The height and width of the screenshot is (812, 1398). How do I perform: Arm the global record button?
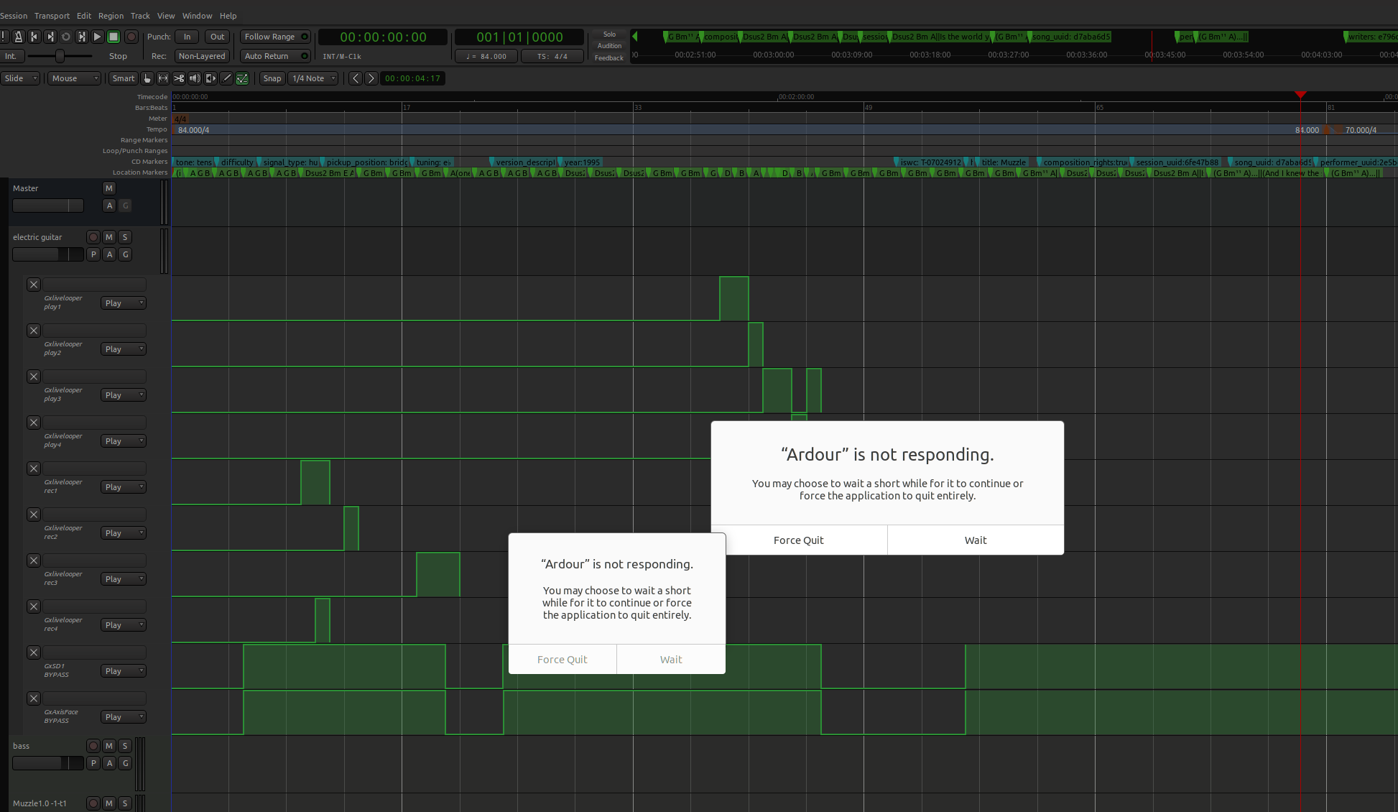[x=131, y=37]
